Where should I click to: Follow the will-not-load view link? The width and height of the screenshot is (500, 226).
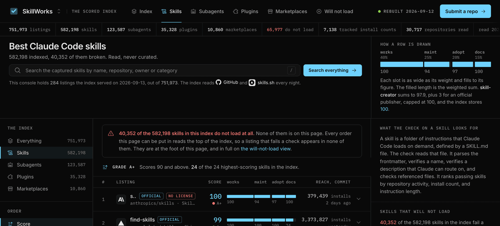point(266,149)
